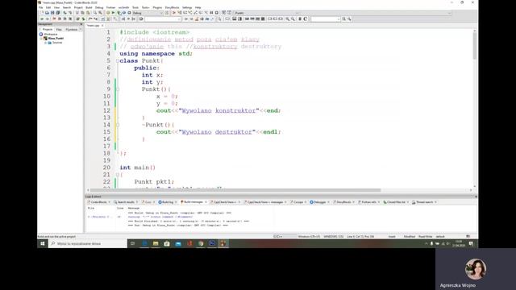Break the debugger via pause icon

click(x=211, y=13)
